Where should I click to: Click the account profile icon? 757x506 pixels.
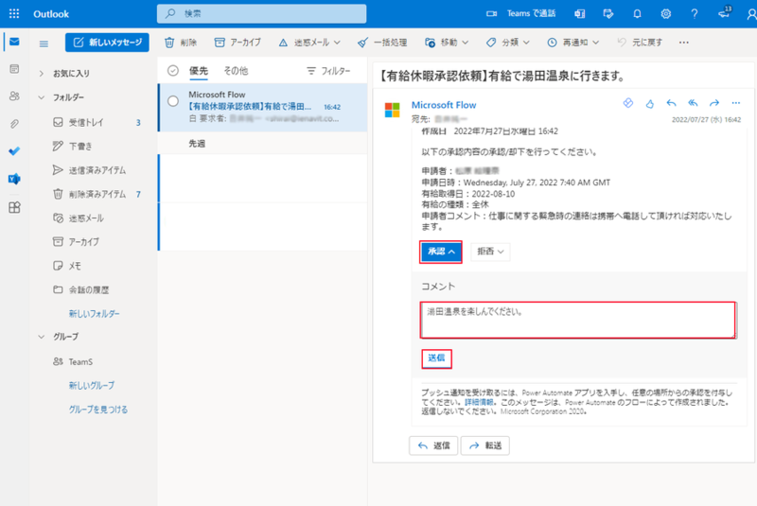(x=750, y=13)
